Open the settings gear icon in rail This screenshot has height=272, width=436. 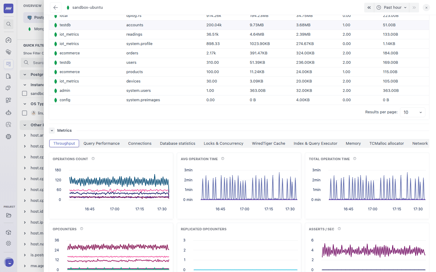(8, 243)
